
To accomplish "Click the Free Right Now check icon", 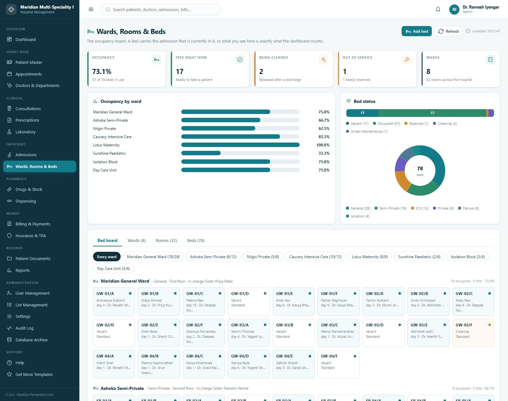I will tap(240, 60).
